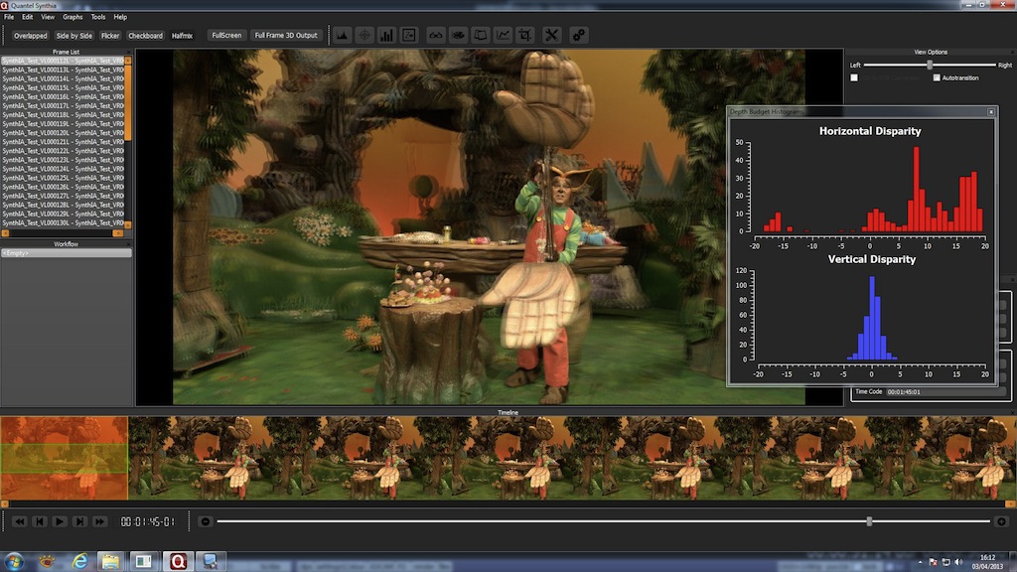Open the bar chart toolbar icon
This screenshot has width=1017, height=572.
point(386,35)
